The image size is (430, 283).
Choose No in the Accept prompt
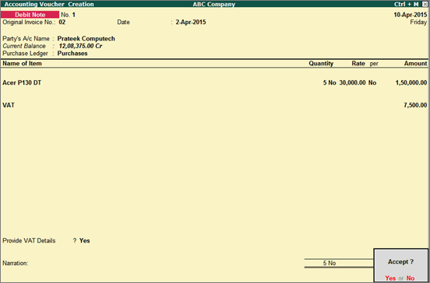click(411, 278)
